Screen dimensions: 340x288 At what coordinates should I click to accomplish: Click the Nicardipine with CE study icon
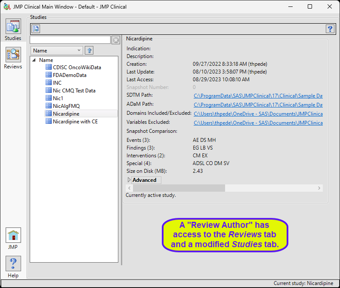[49, 121]
